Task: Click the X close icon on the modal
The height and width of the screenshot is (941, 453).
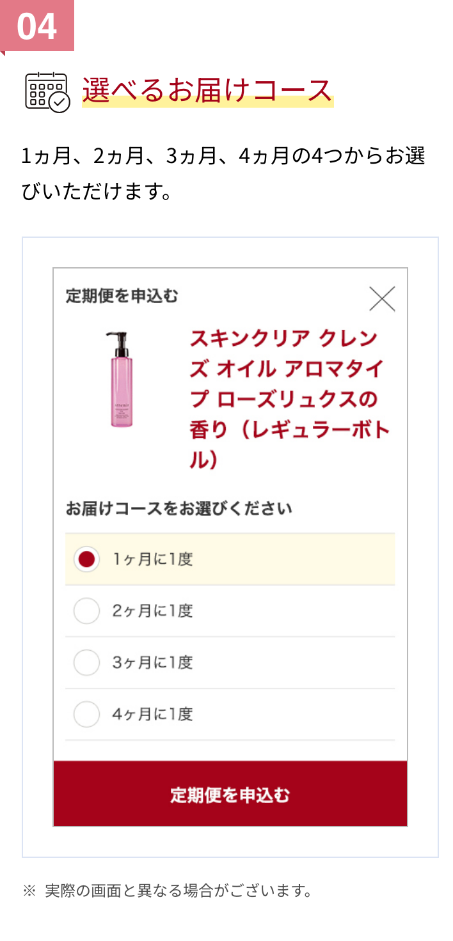Action: (x=383, y=298)
